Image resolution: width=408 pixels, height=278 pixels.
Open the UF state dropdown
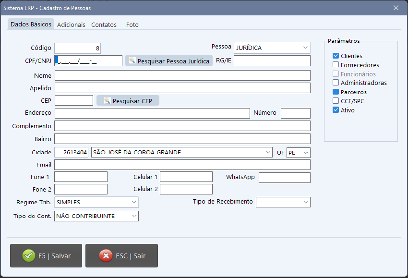pyautogui.click(x=305, y=152)
